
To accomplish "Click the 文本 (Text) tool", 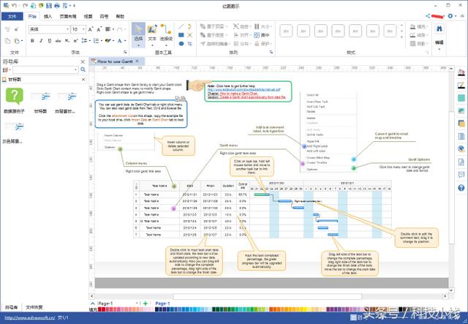I will [152, 33].
